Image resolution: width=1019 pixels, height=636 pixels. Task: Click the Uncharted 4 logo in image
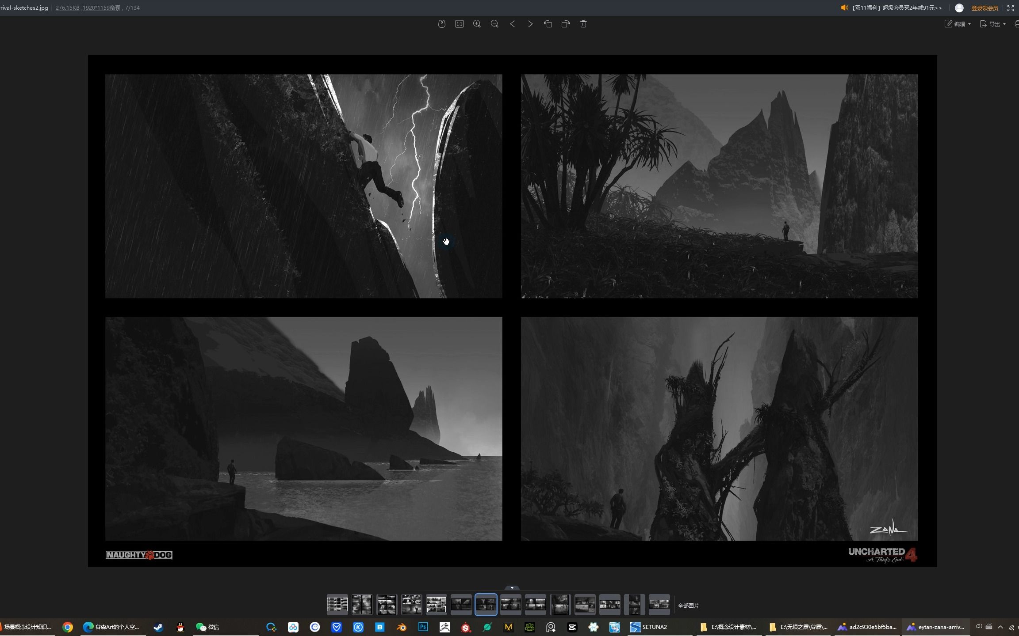pos(882,555)
